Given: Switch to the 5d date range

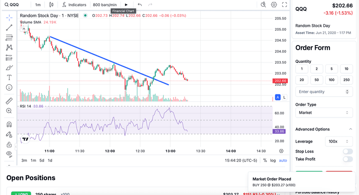Looking at the screenshot, I should click(42, 160).
